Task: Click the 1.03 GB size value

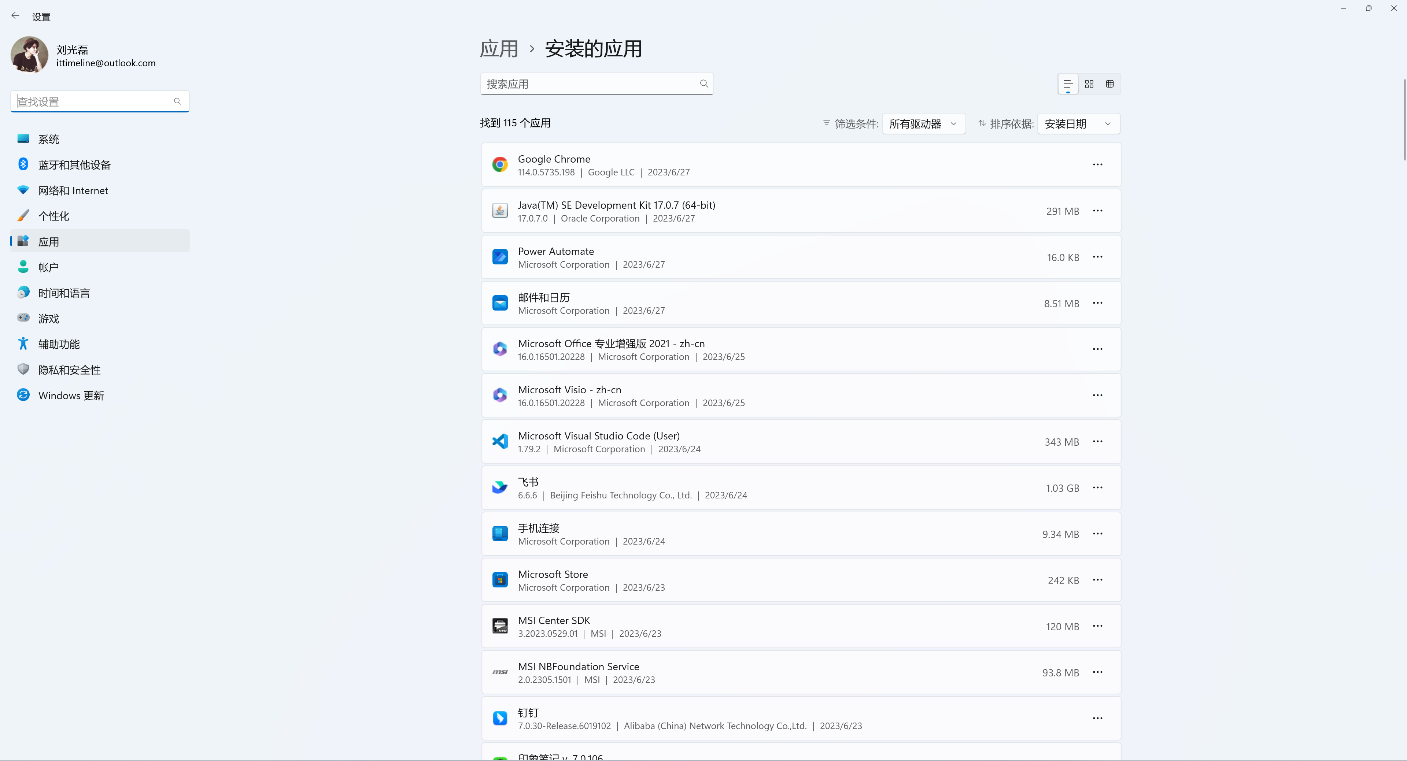Action: [1062, 488]
